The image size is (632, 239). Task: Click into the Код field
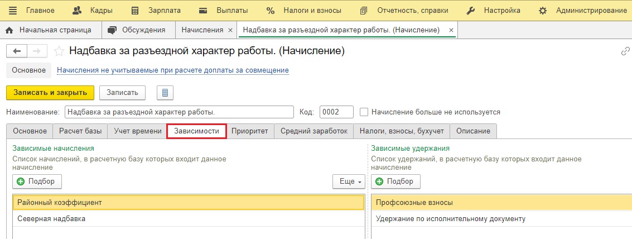336,112
